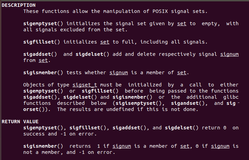Click the word 'success' in return value text

tap(34, 134)
